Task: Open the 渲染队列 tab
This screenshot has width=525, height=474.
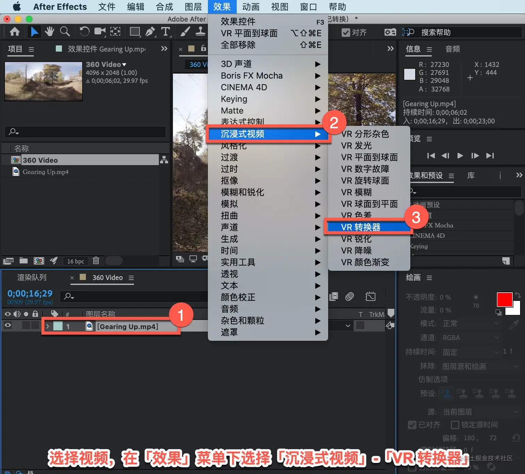Action: [32, 277]
